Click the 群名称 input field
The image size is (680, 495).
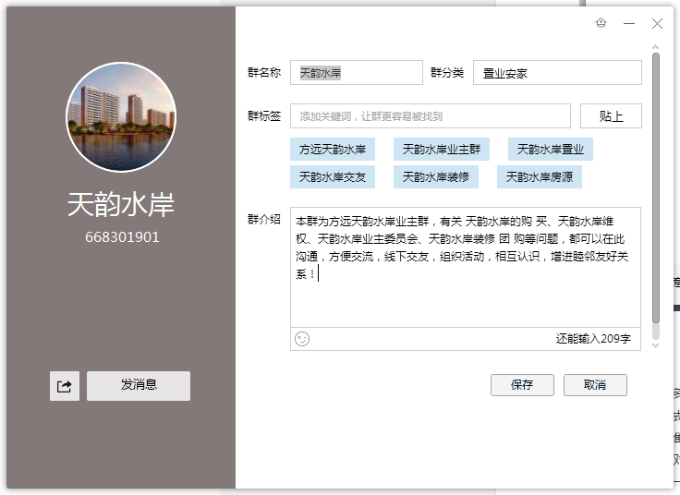coord(357,73)
